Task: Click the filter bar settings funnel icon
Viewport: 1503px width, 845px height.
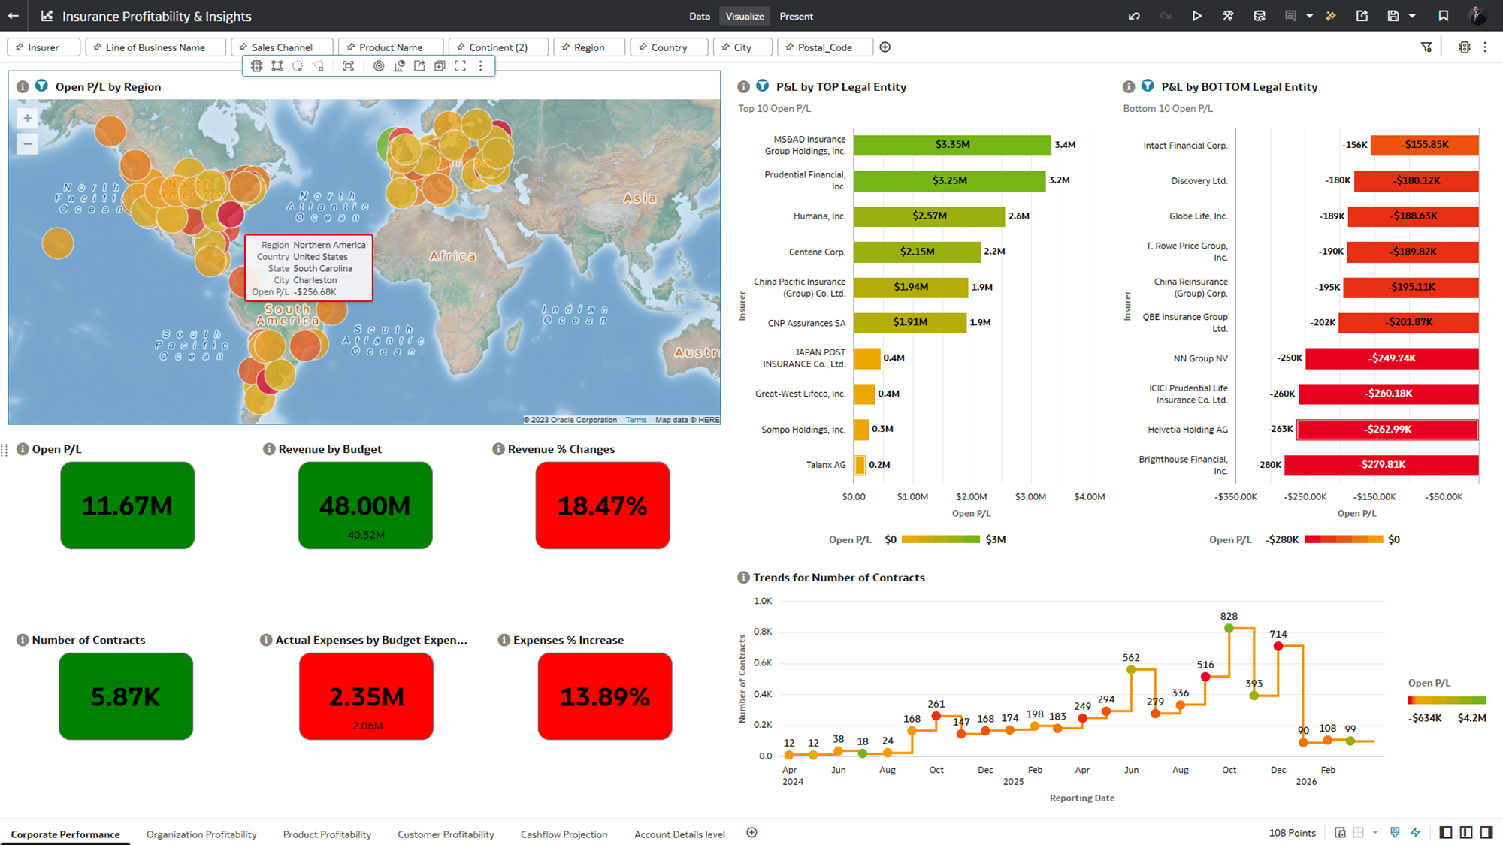Action: click(1426, 47)
